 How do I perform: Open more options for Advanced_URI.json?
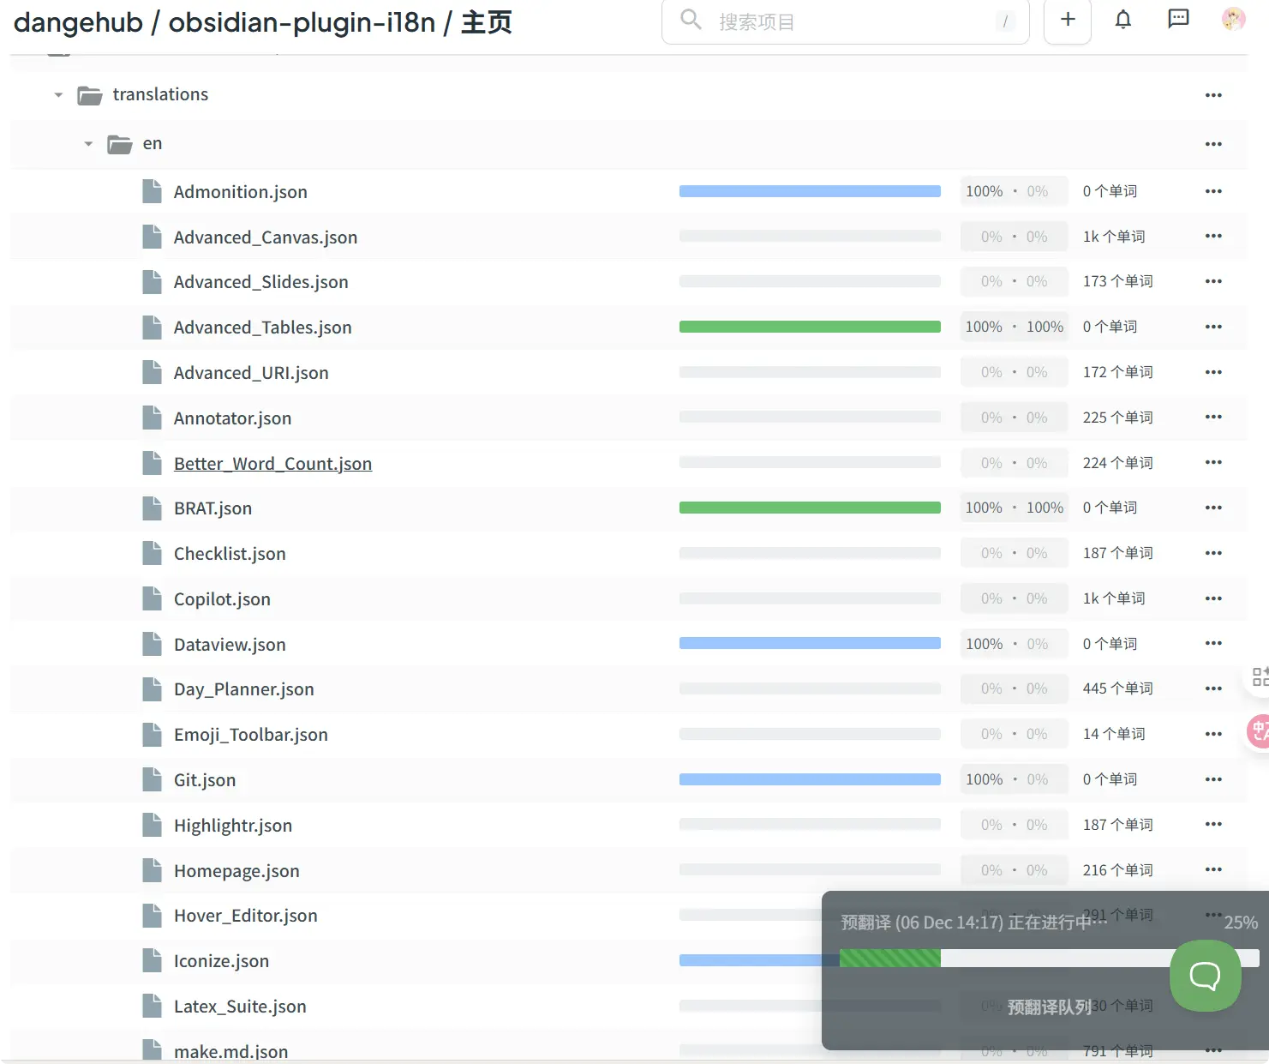tap(1213, 372)
